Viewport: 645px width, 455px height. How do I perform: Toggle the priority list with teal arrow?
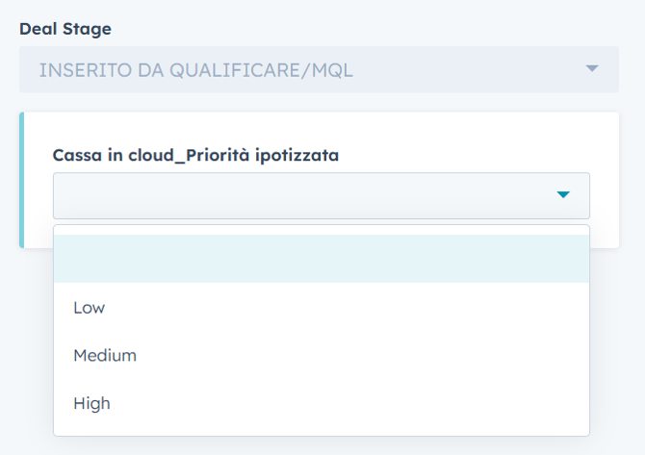(x=563, y=195)
